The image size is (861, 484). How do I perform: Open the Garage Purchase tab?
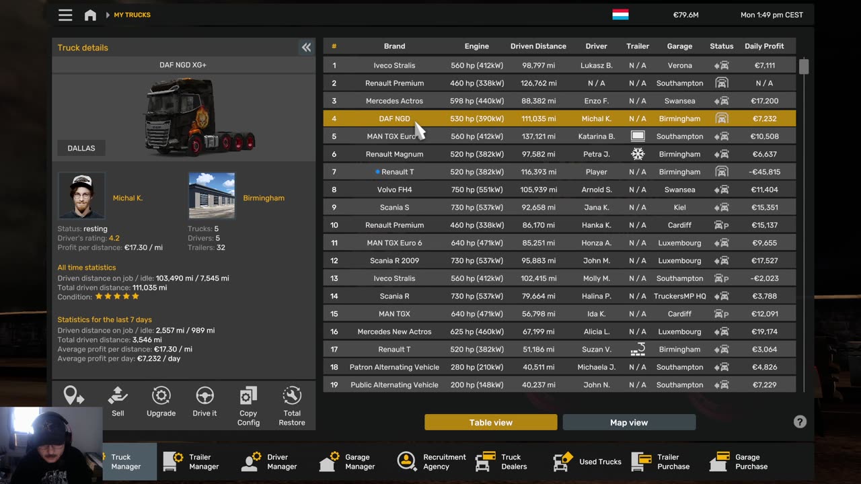tap(739, 462)
